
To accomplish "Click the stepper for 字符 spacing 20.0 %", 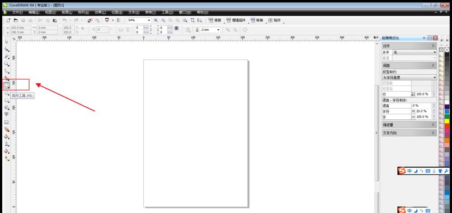I will tap(434, 111).
